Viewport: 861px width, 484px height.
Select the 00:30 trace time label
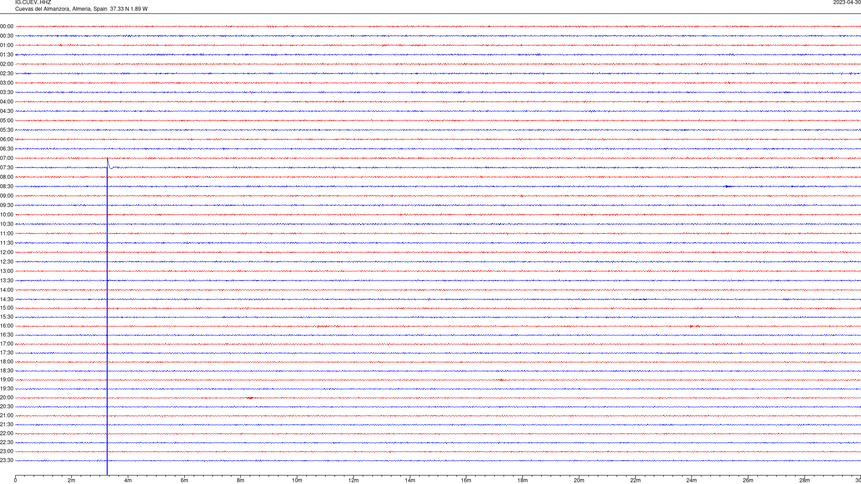point(7,36)
